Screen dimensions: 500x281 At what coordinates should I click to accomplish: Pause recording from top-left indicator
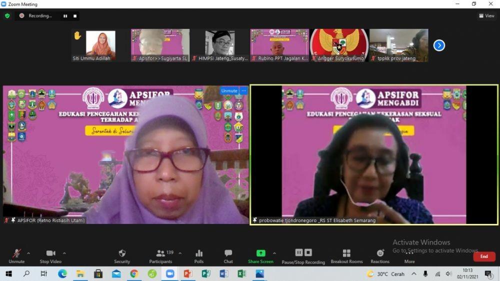65,16
